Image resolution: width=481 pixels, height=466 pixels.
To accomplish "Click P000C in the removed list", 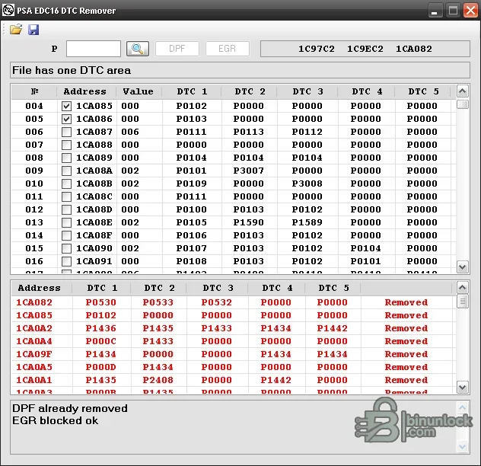I will point(101,341).
